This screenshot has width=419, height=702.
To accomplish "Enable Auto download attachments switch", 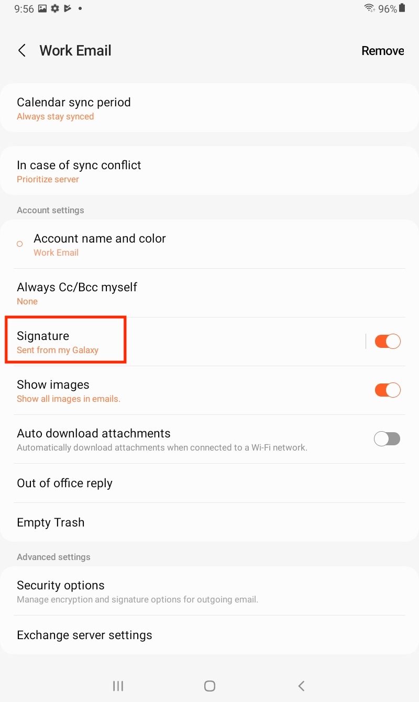I will point(388,439).
